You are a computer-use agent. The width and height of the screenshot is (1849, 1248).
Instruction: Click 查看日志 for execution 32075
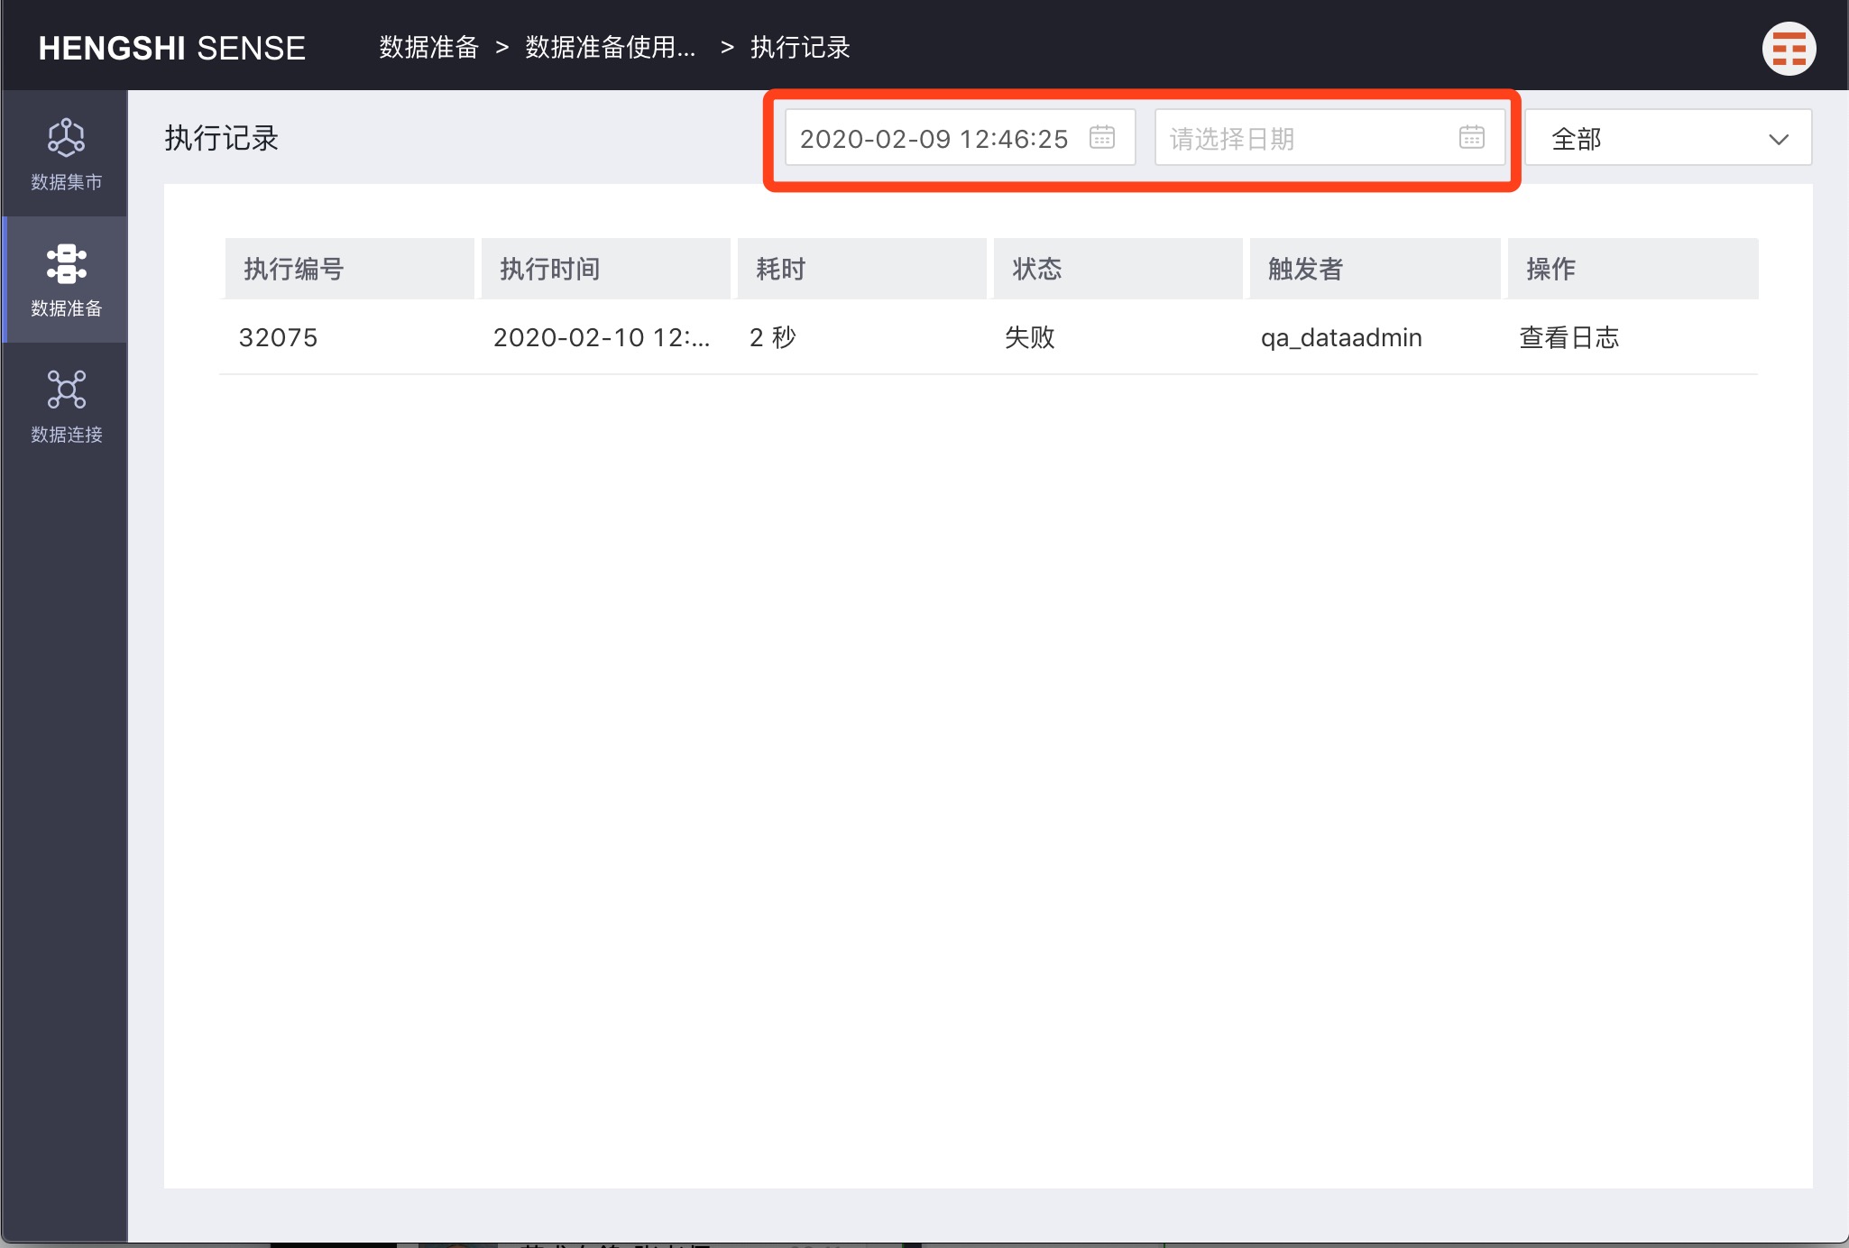[x=1568, y=337]
